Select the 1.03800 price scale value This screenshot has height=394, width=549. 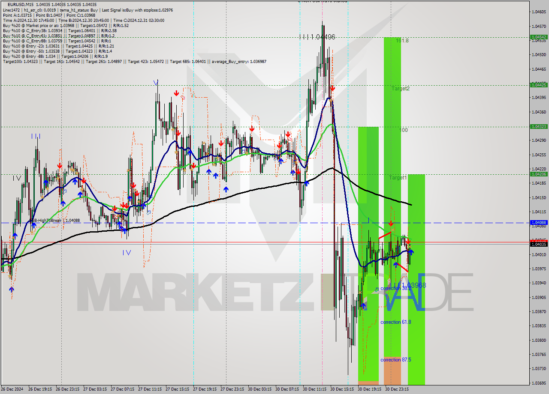point(539,340)
